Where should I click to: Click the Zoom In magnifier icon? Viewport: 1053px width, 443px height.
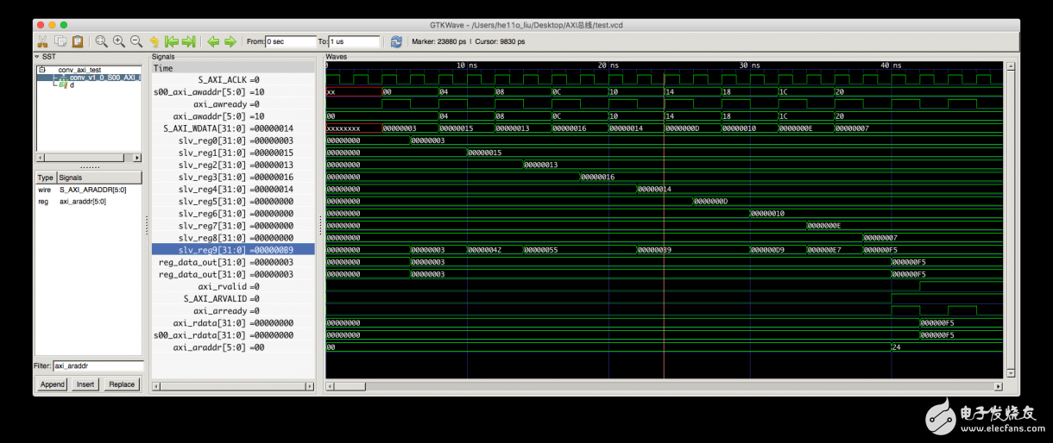[119, 41]
